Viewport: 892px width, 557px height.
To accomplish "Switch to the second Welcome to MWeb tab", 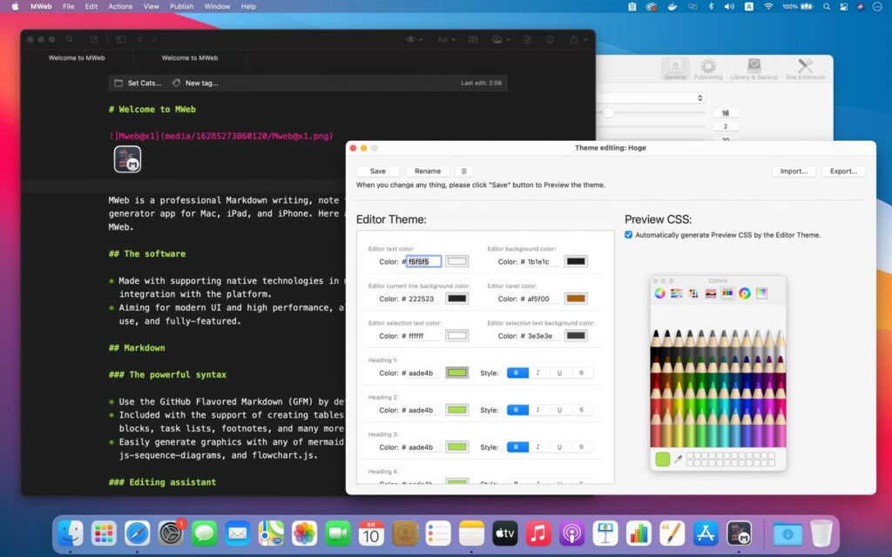I will [x=190, y=58].
